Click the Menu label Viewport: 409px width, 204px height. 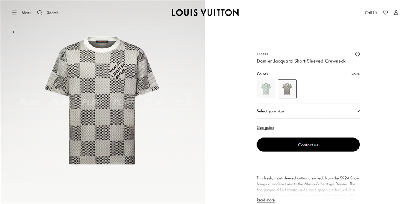pos(27,13)
